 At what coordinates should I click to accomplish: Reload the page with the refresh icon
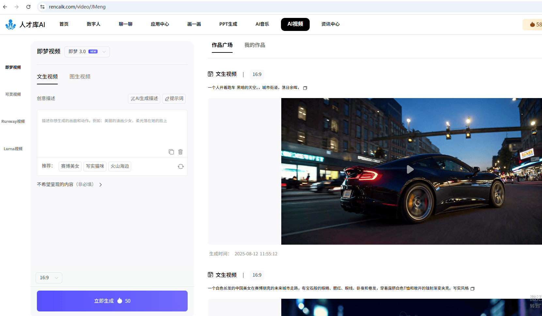pyautogui.click(x=28, y=7)
